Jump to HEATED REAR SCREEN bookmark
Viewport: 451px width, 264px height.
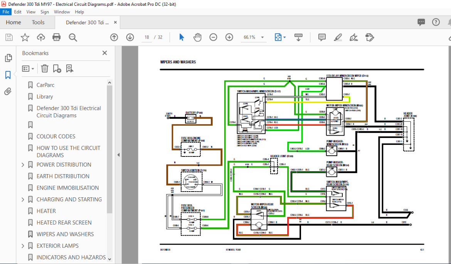click(64, 223)
